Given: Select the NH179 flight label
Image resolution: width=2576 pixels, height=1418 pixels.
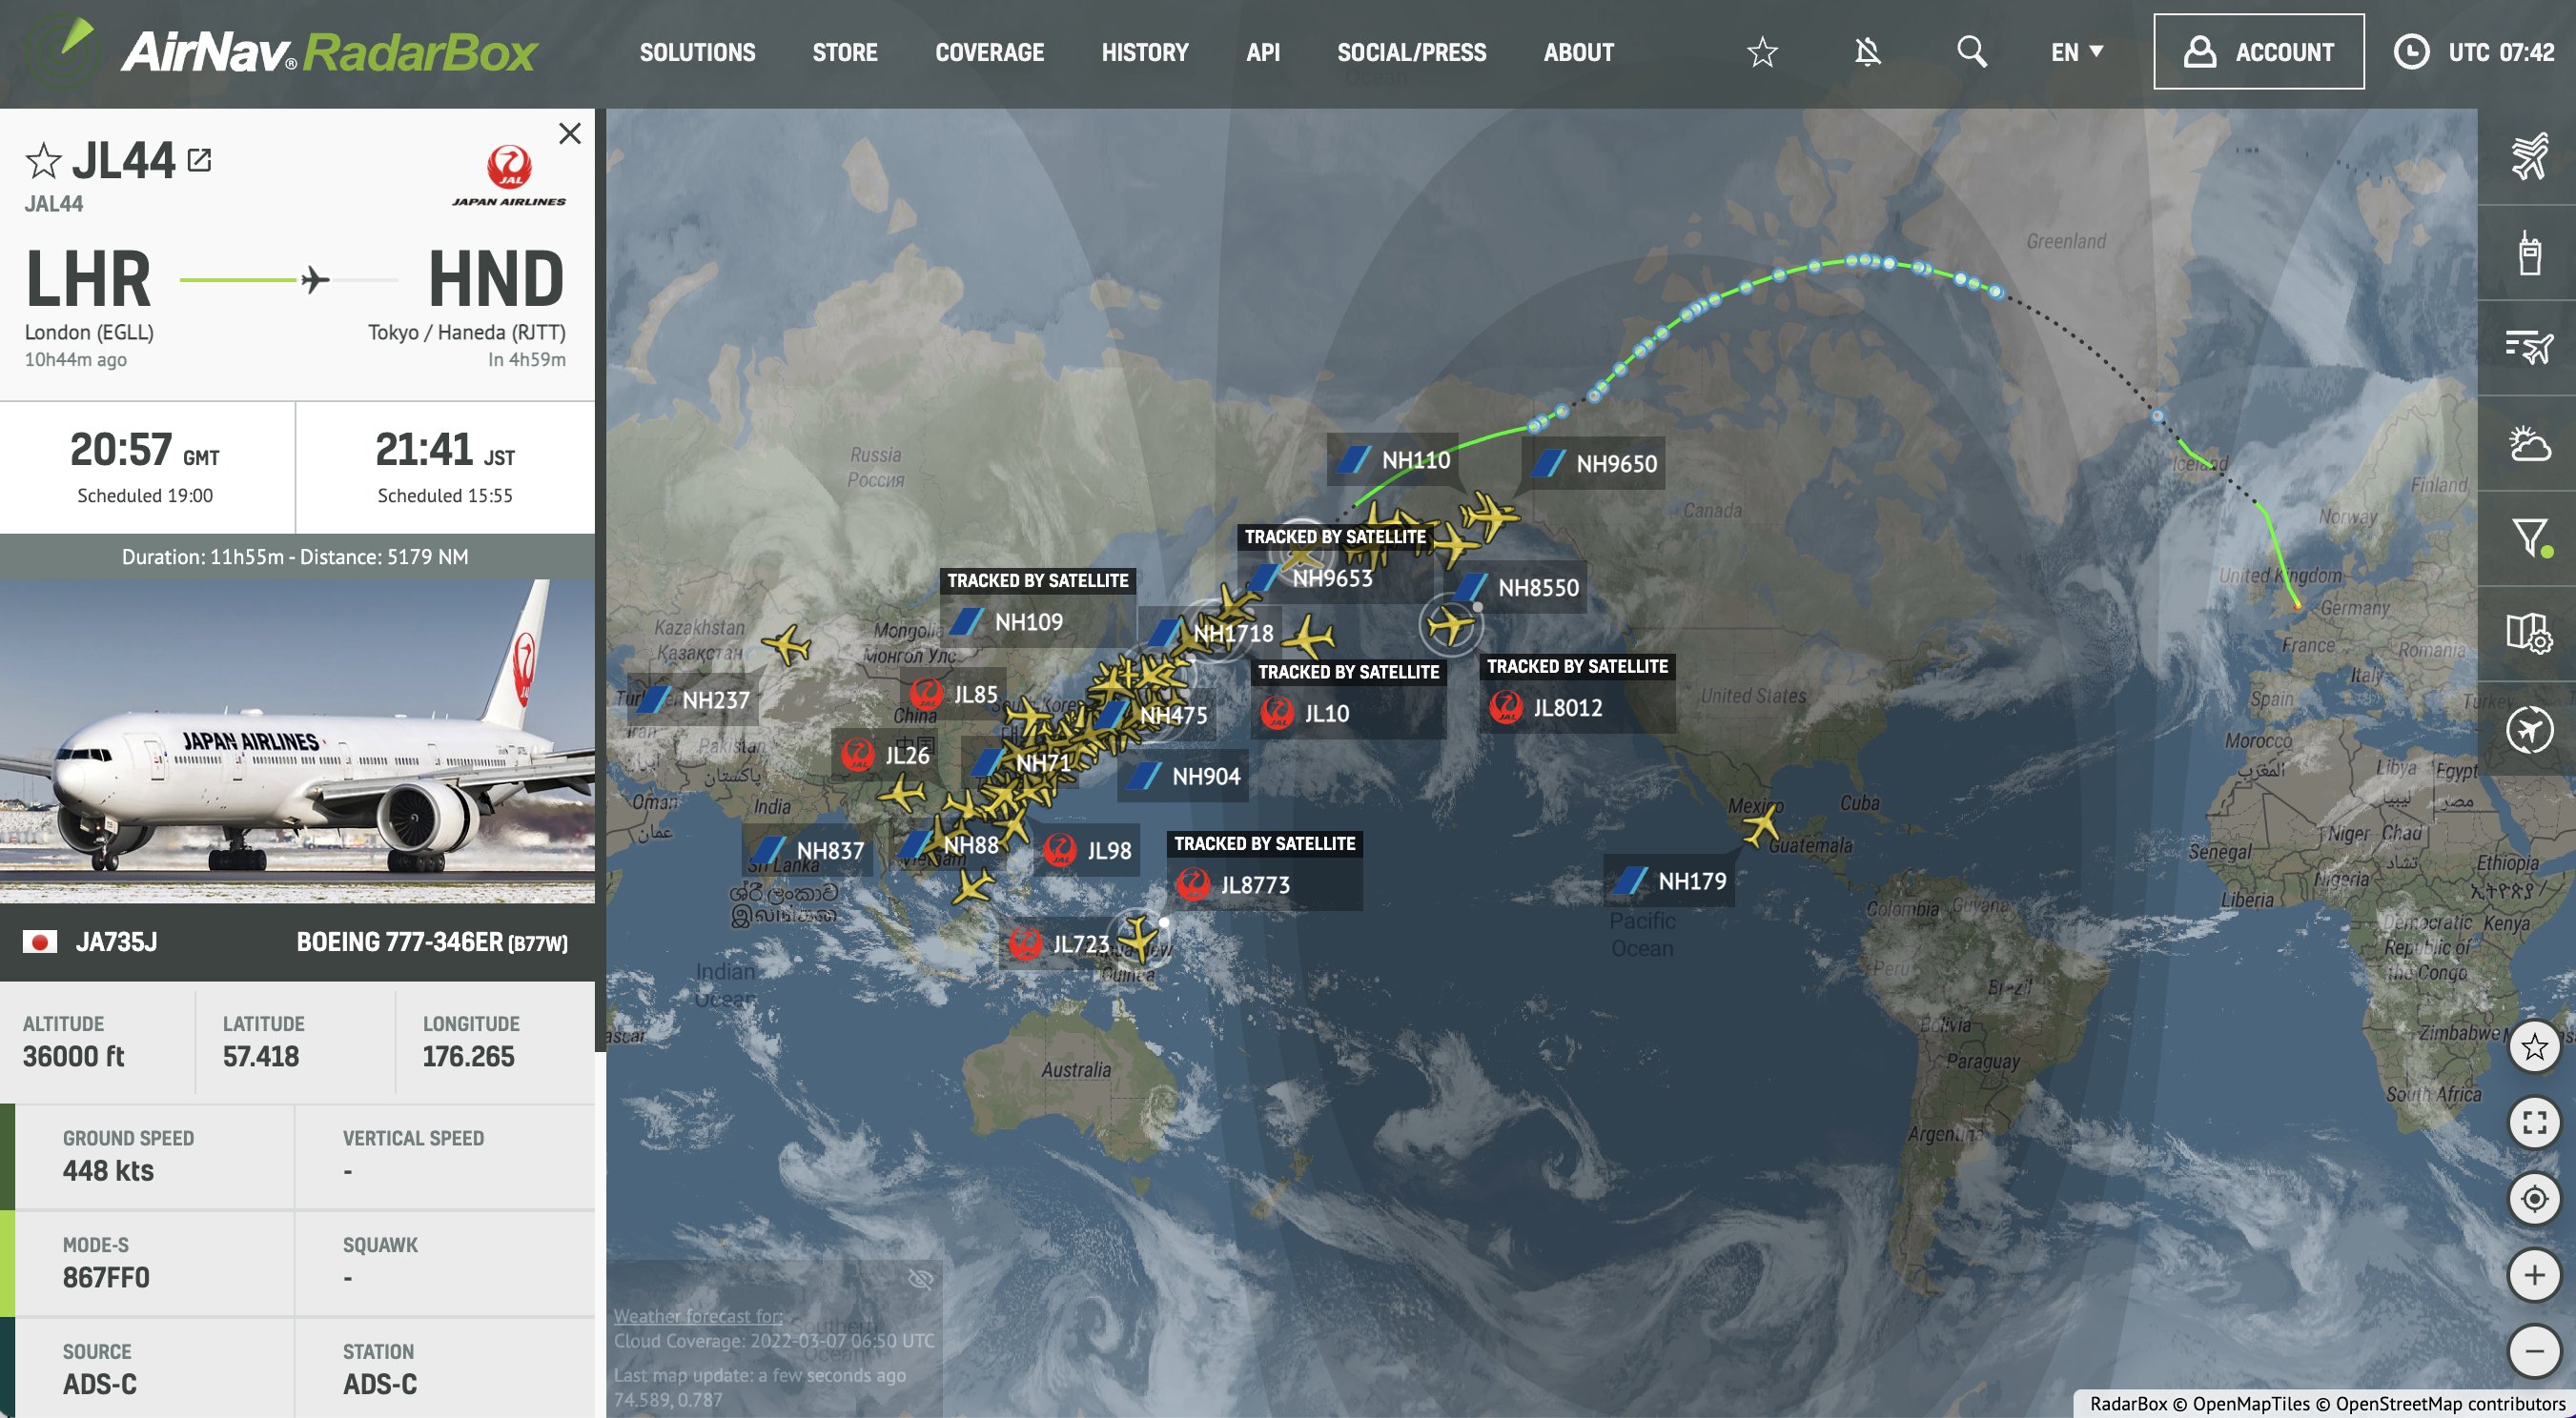Looking at the screenshot, I should tap(1669, 881).
